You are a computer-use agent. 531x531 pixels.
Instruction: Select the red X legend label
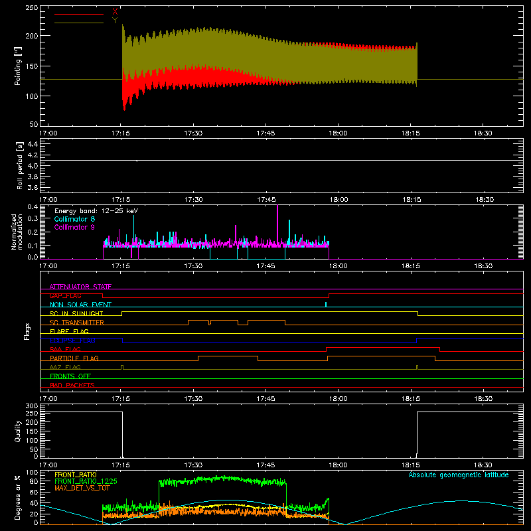tap(115, 12)
